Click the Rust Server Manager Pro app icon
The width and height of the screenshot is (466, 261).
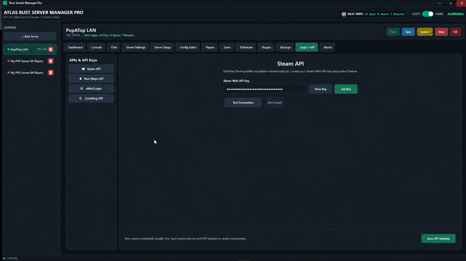[5, 3]
